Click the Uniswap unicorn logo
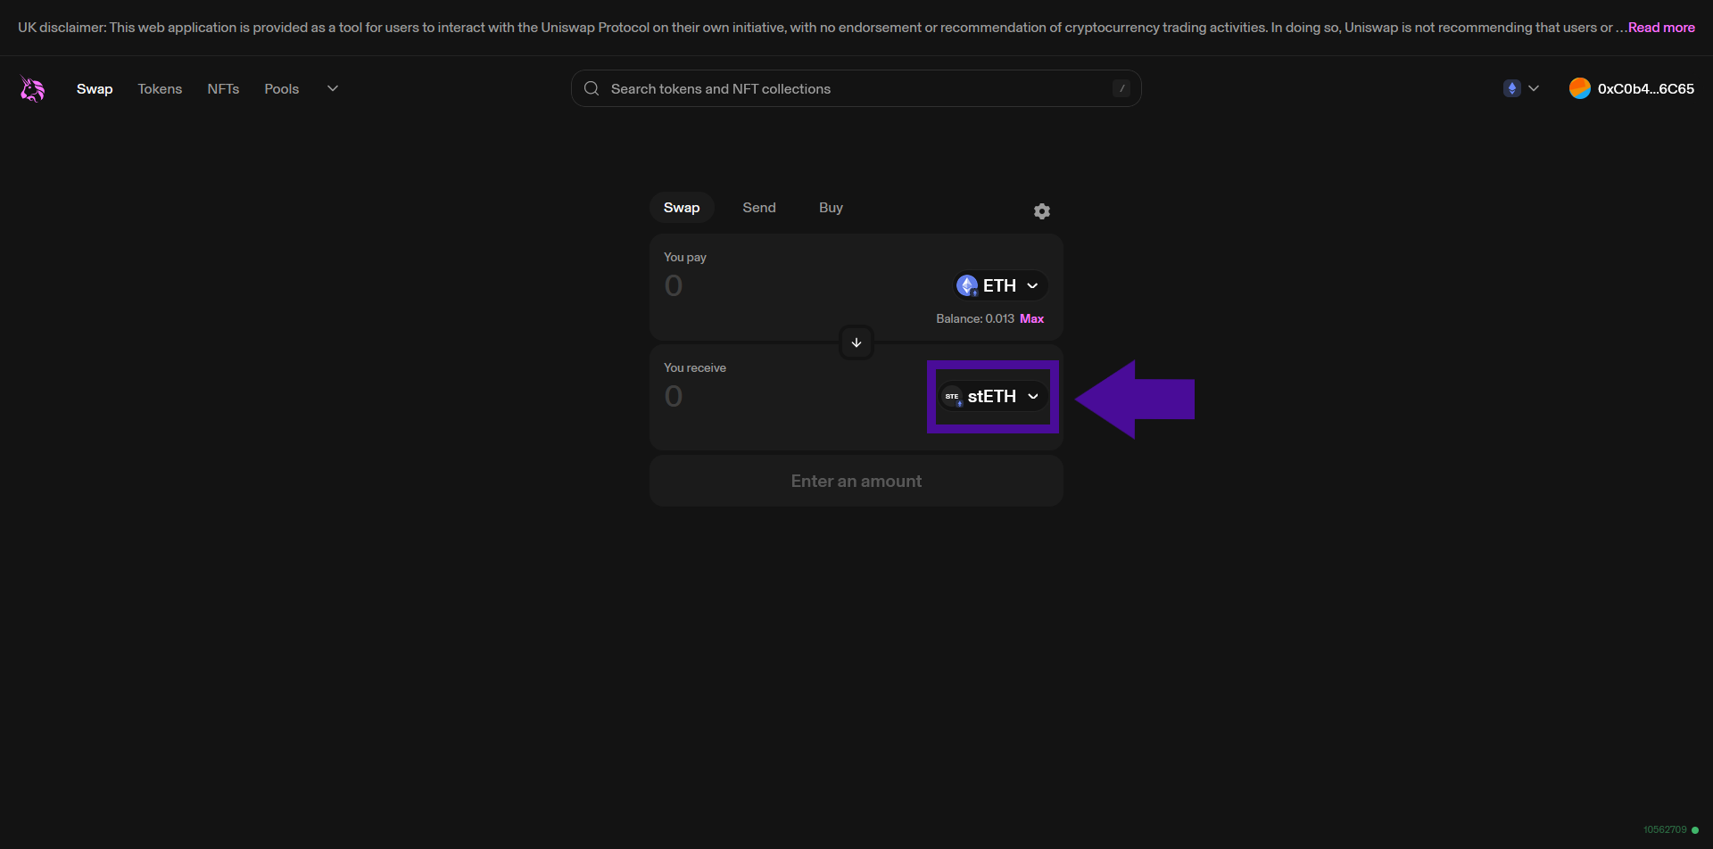This screenshot has height=849, width=1713. coord(32,88)
